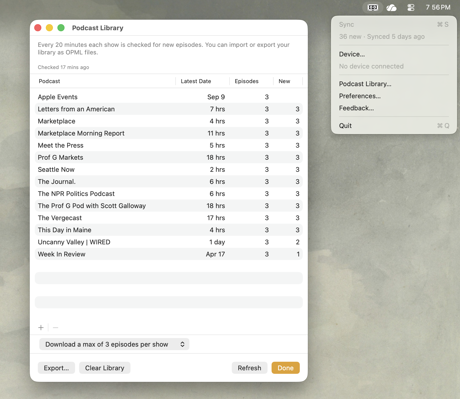Screen dimensions: 460x399
Task: Quit the app via the menu
Action: tap(345, 125)
